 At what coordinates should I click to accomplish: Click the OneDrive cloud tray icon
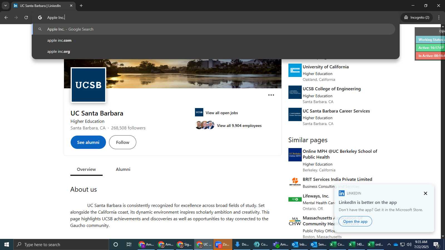point(395,244)
